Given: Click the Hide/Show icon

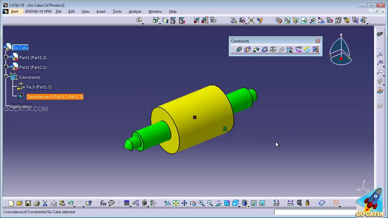Looking at the screenshot, I should pos(254,203).
